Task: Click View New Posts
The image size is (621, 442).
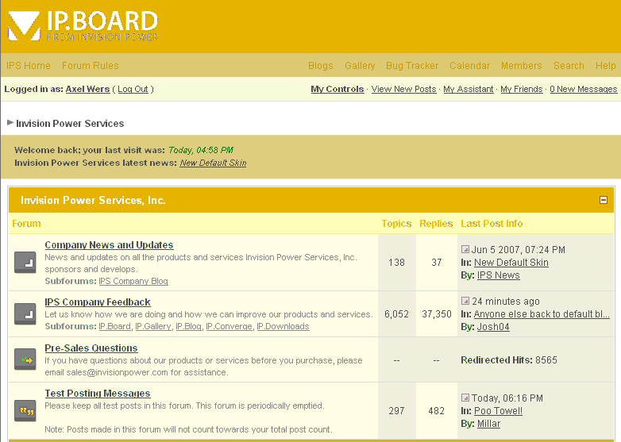Action: (403, 89)
